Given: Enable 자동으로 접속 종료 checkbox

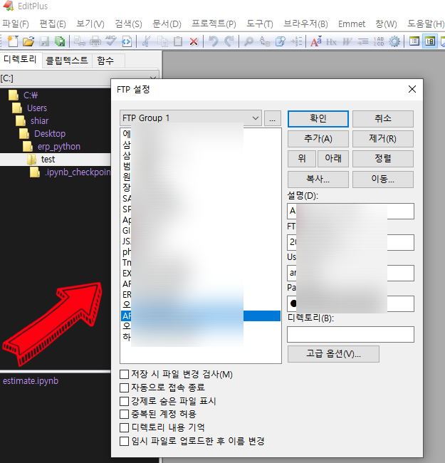Looking at the screenshot, I should pos(124,387).
